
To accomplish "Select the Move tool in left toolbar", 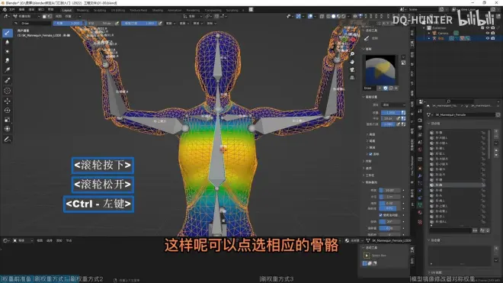I will click(x=7, y=101).
